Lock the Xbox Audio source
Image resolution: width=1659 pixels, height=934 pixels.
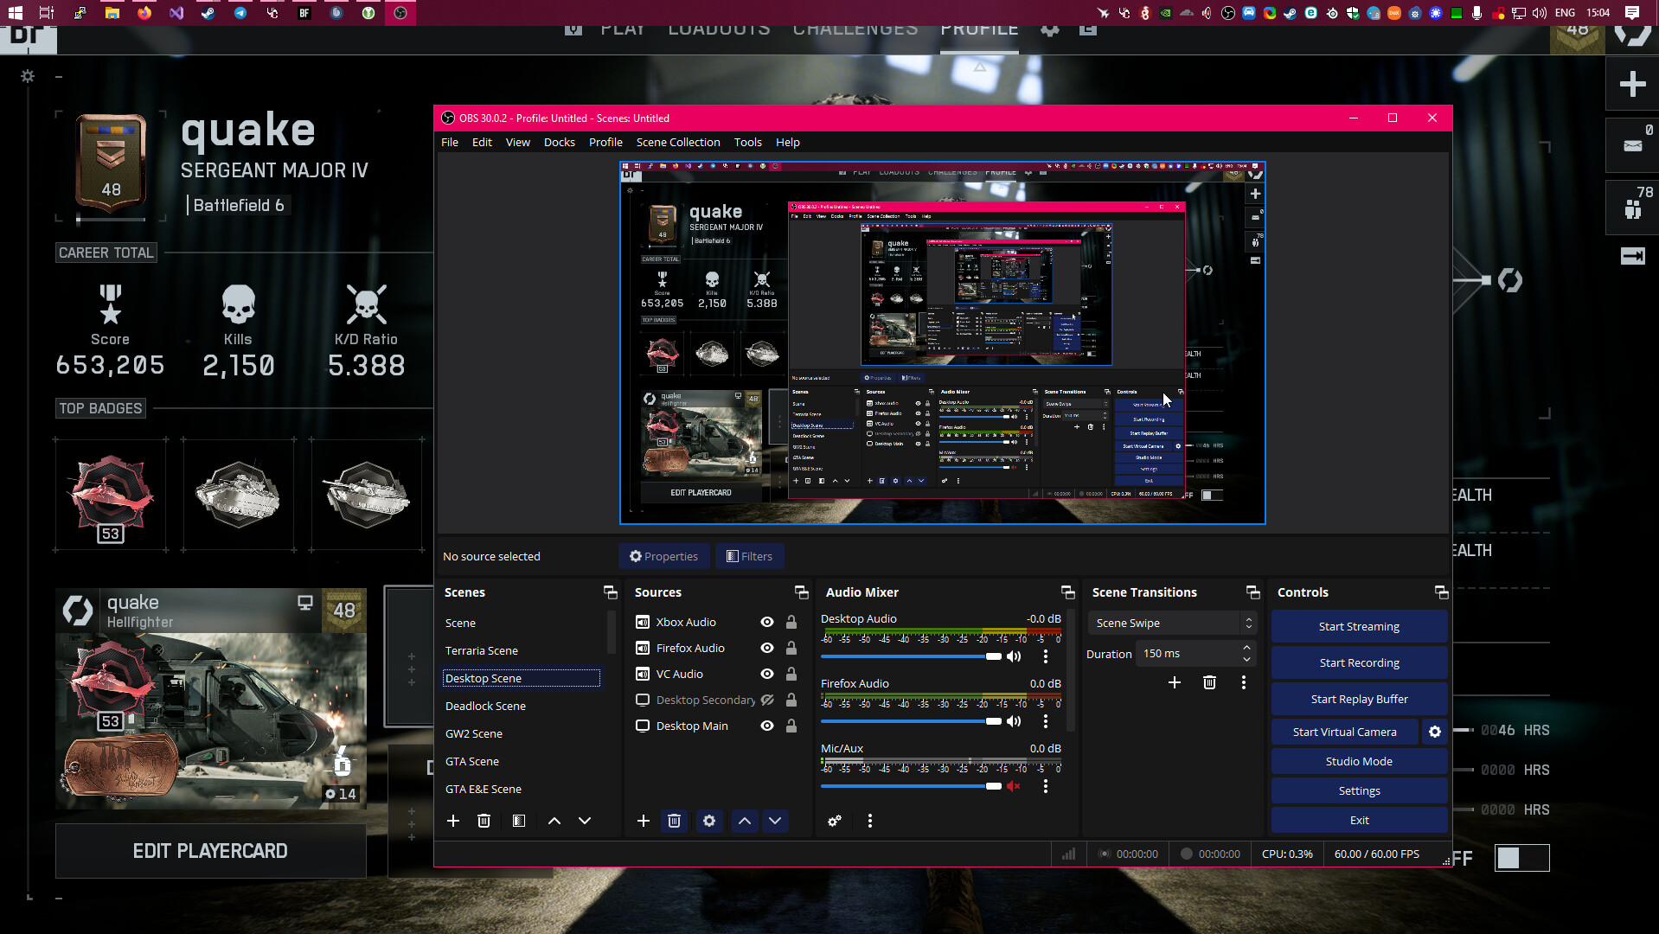(791, 622)
